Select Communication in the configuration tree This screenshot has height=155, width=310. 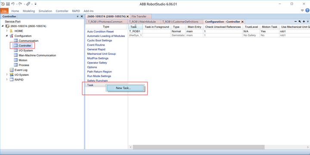[28, 41]
